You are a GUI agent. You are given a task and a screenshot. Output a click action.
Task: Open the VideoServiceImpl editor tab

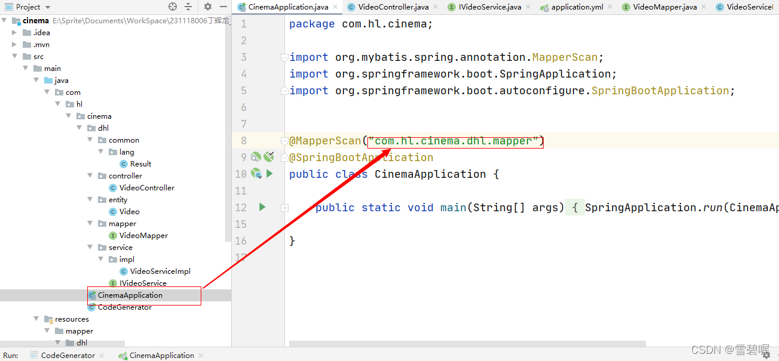744,7
